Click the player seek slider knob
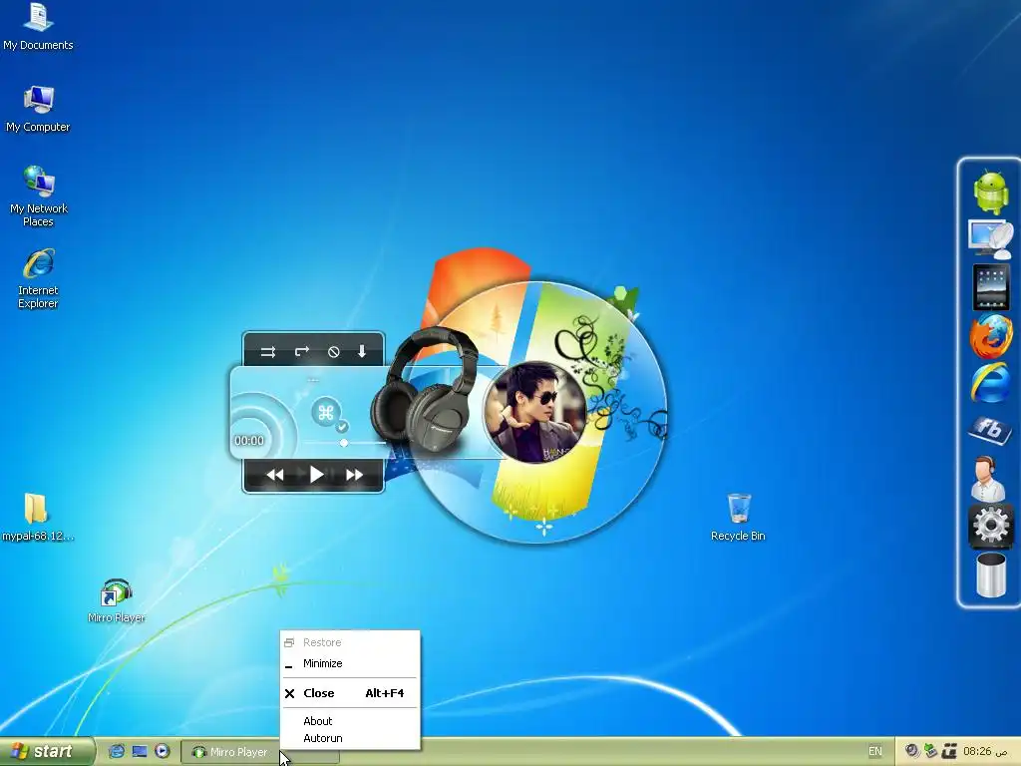 click(x=344, y=443)
